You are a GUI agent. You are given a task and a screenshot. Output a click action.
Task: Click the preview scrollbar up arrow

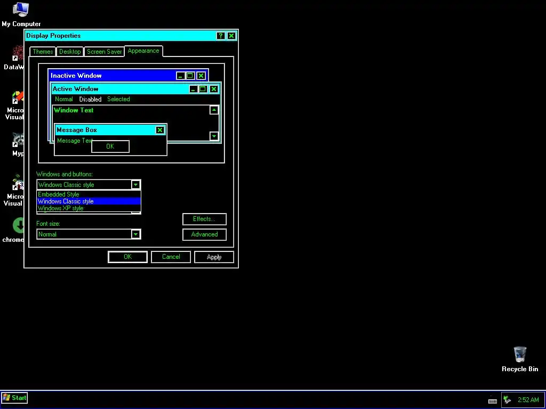tap(214, 110)
